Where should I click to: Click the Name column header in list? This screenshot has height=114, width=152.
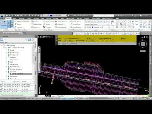[3, 82]
